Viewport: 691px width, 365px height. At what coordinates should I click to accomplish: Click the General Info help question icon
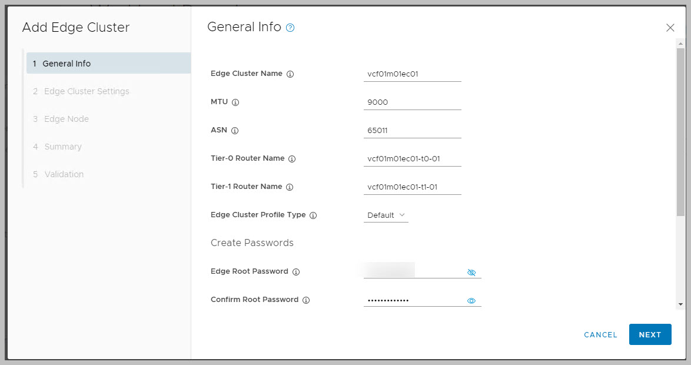pos(290,28)
